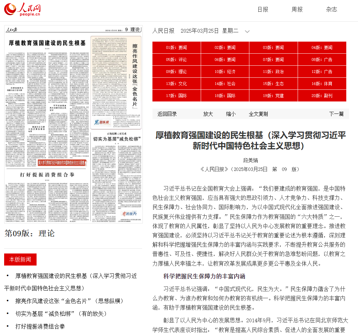Click 返回目录 to return to index

coord(167,114)
